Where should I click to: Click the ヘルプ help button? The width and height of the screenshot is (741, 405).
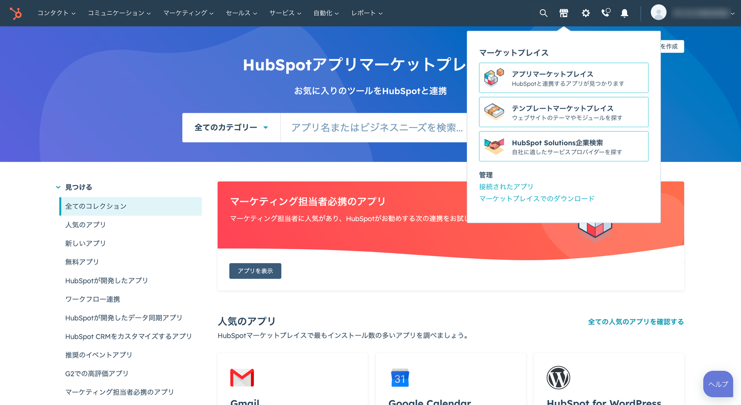[718, 384]
